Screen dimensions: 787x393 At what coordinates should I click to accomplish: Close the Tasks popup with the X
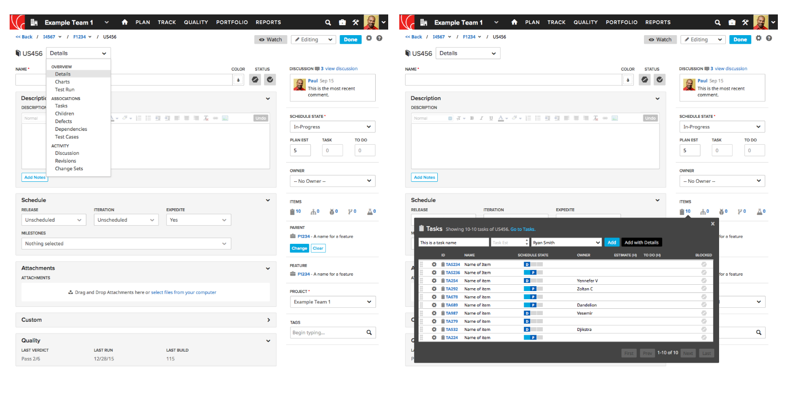[713, 224]
